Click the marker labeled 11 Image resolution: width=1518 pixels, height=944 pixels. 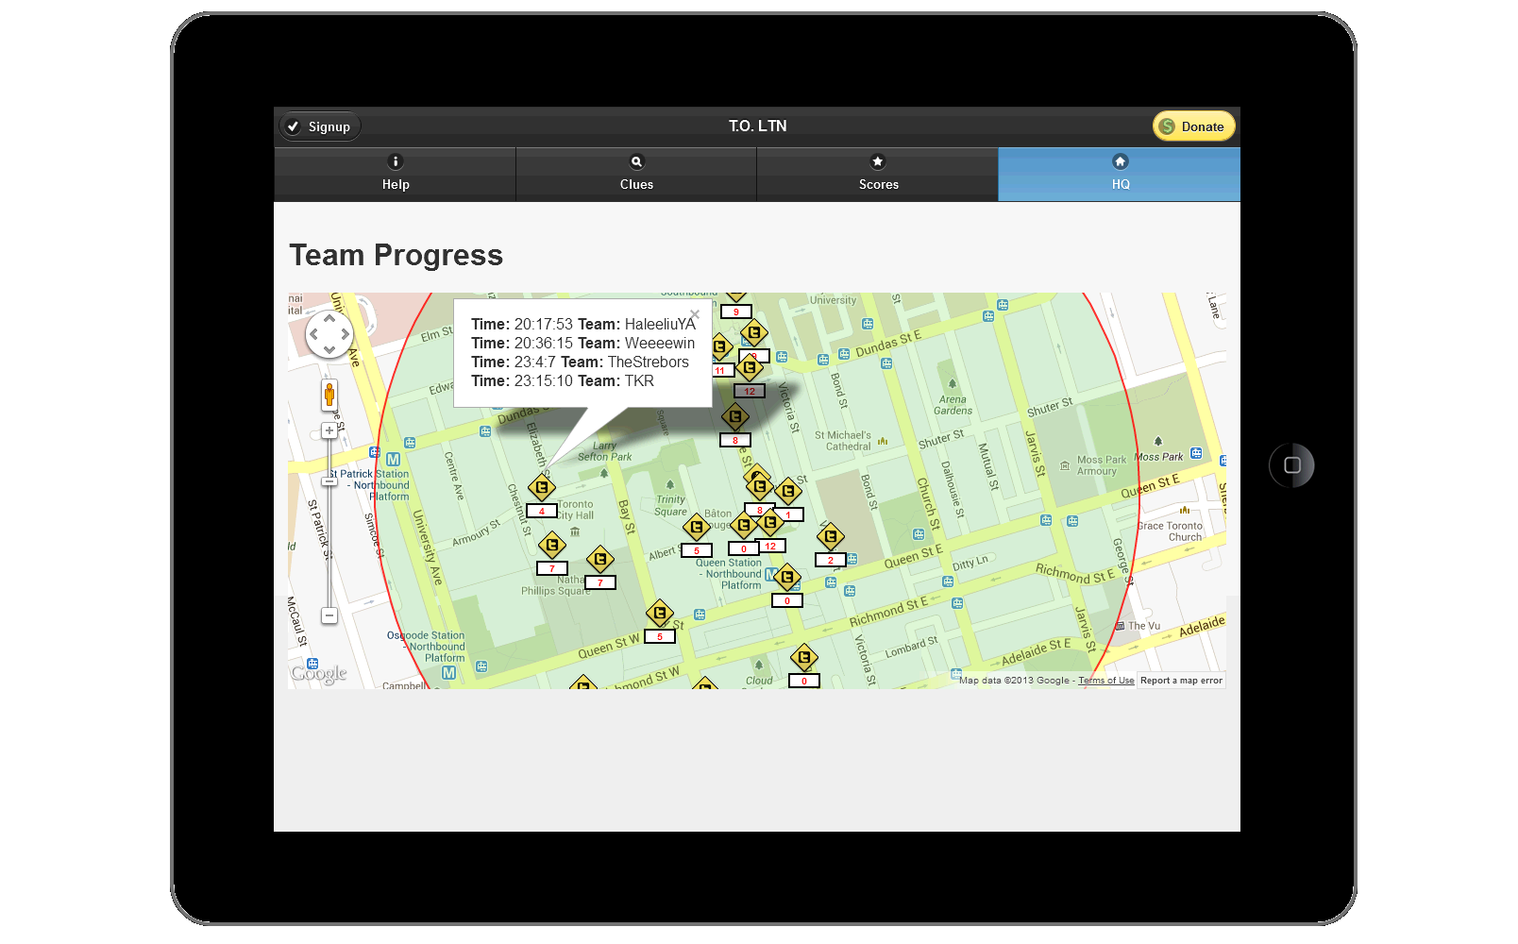pyautogui.click(x=720, y=347)
